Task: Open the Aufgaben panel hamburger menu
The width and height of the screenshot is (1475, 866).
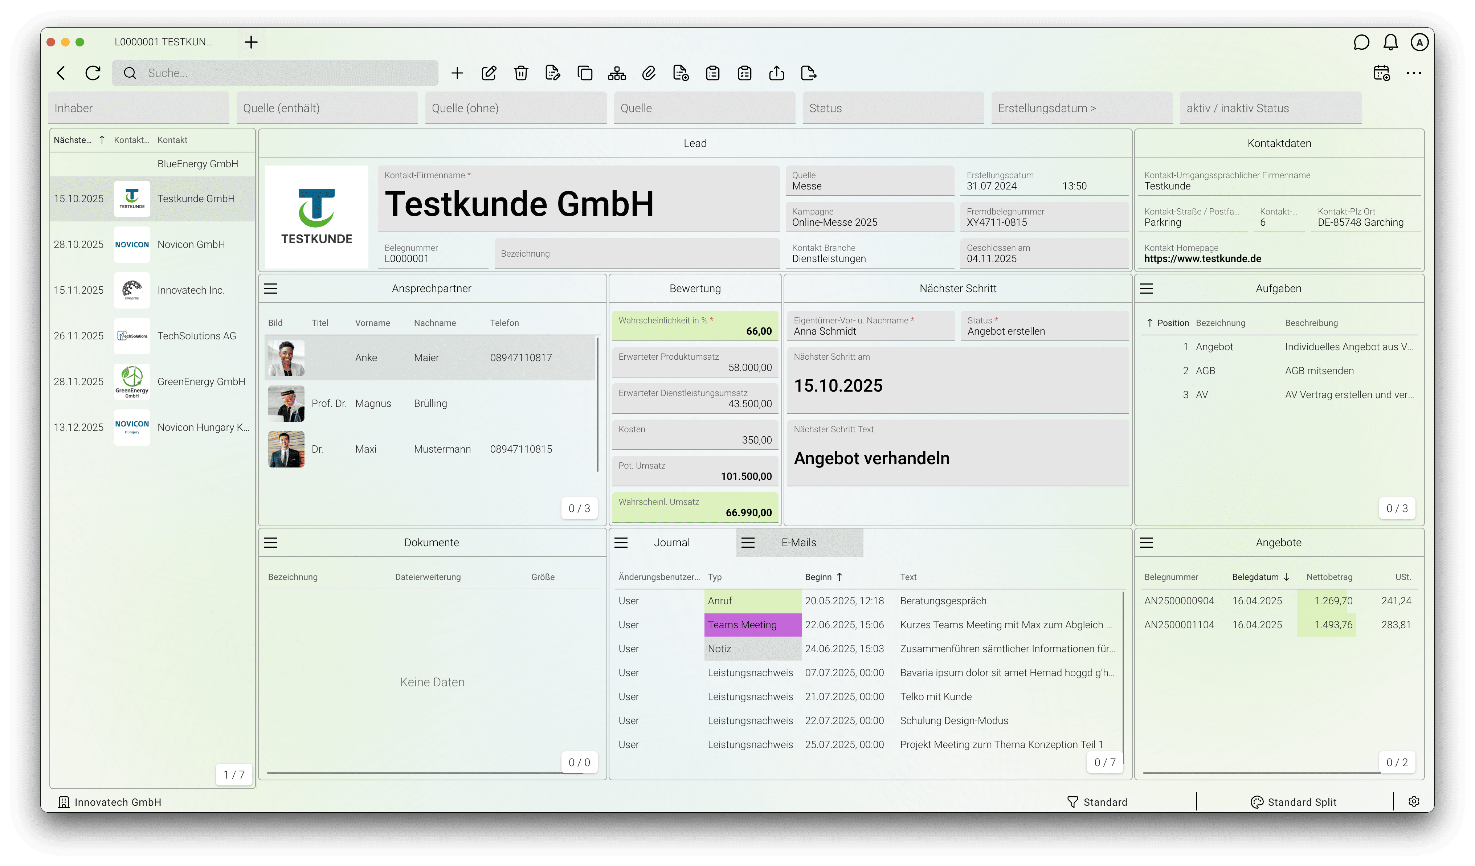Action: coord(1146,289)
